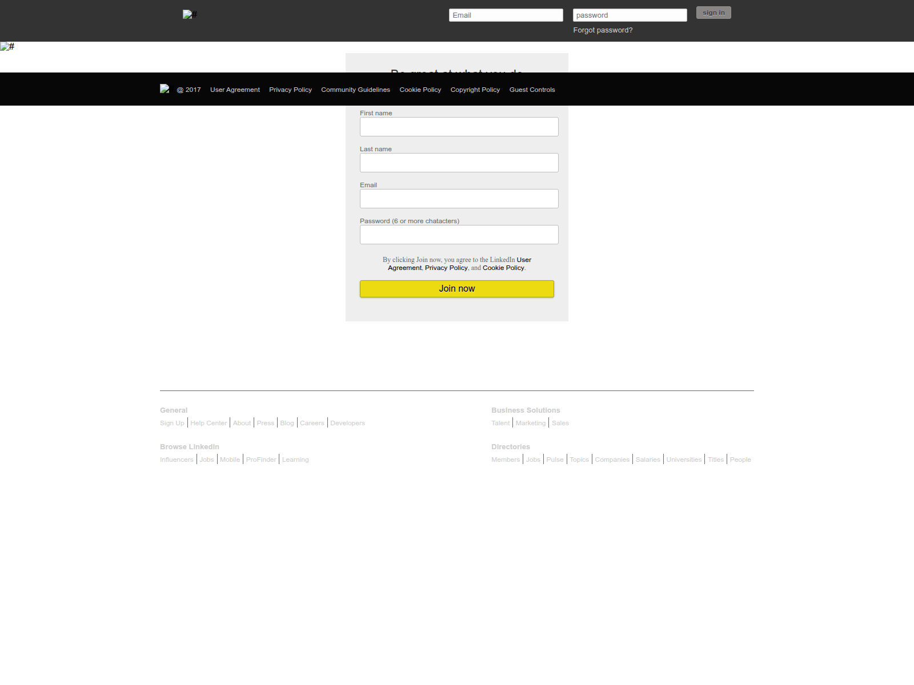Open the Topics directory link
This screenshot has width=914, height=685.
[x=579, y=460]
